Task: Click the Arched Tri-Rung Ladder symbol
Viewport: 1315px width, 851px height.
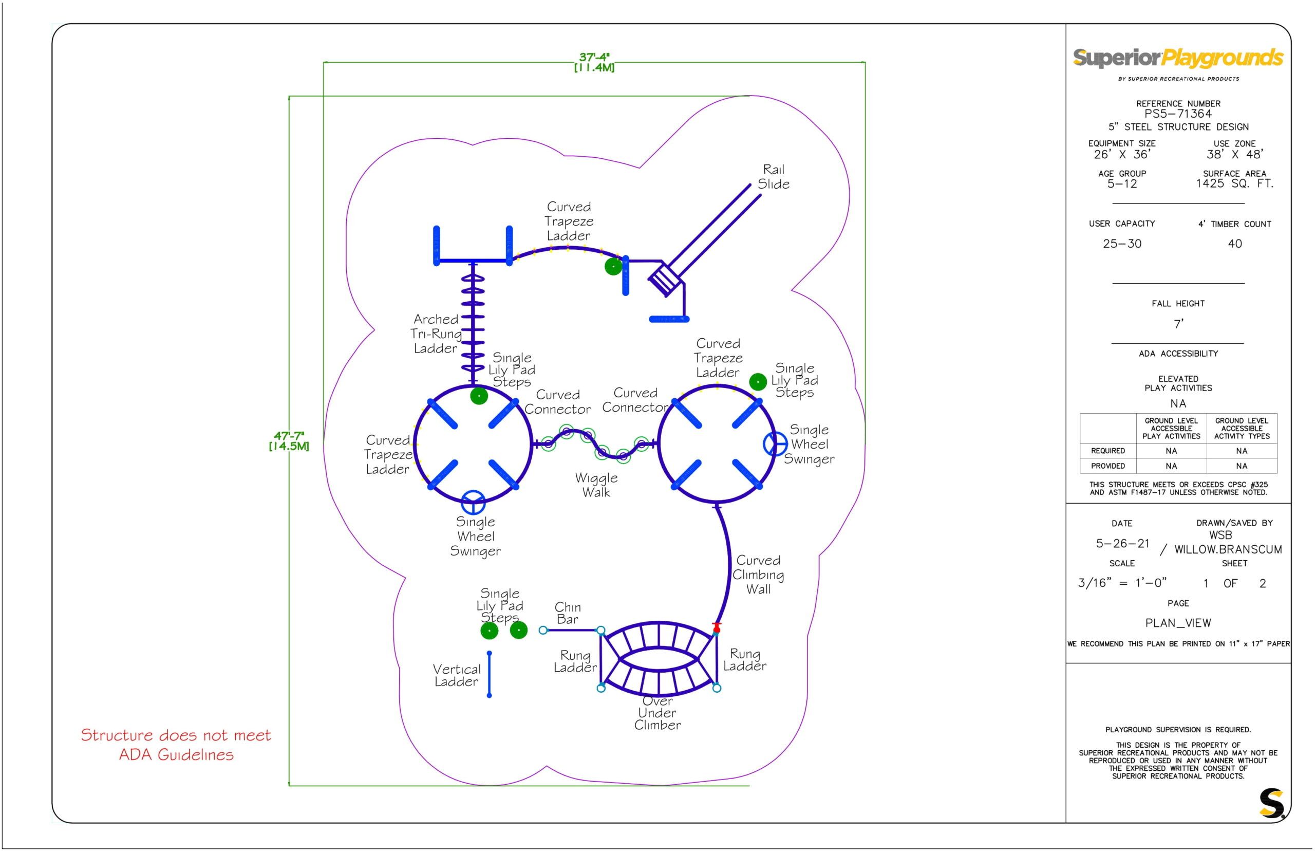Action: coord(472,323)
